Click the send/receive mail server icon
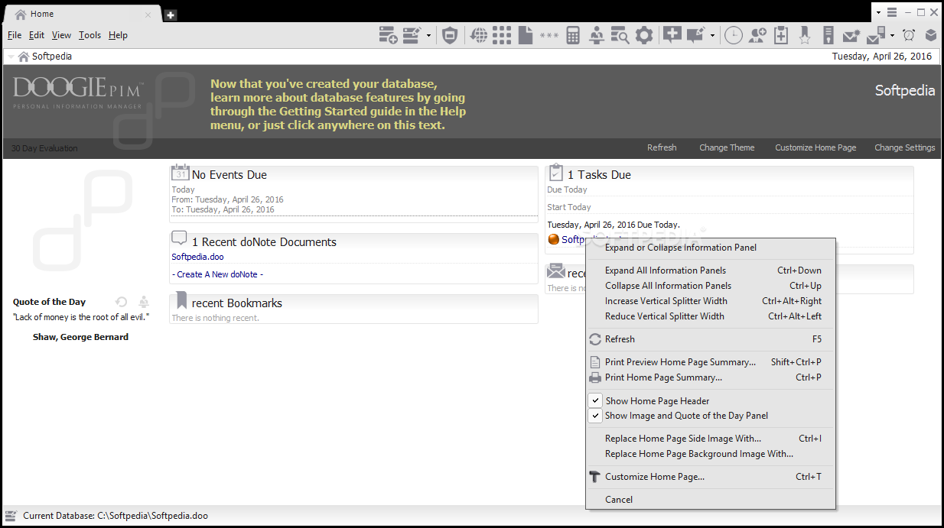 click(x=877, y=35)
